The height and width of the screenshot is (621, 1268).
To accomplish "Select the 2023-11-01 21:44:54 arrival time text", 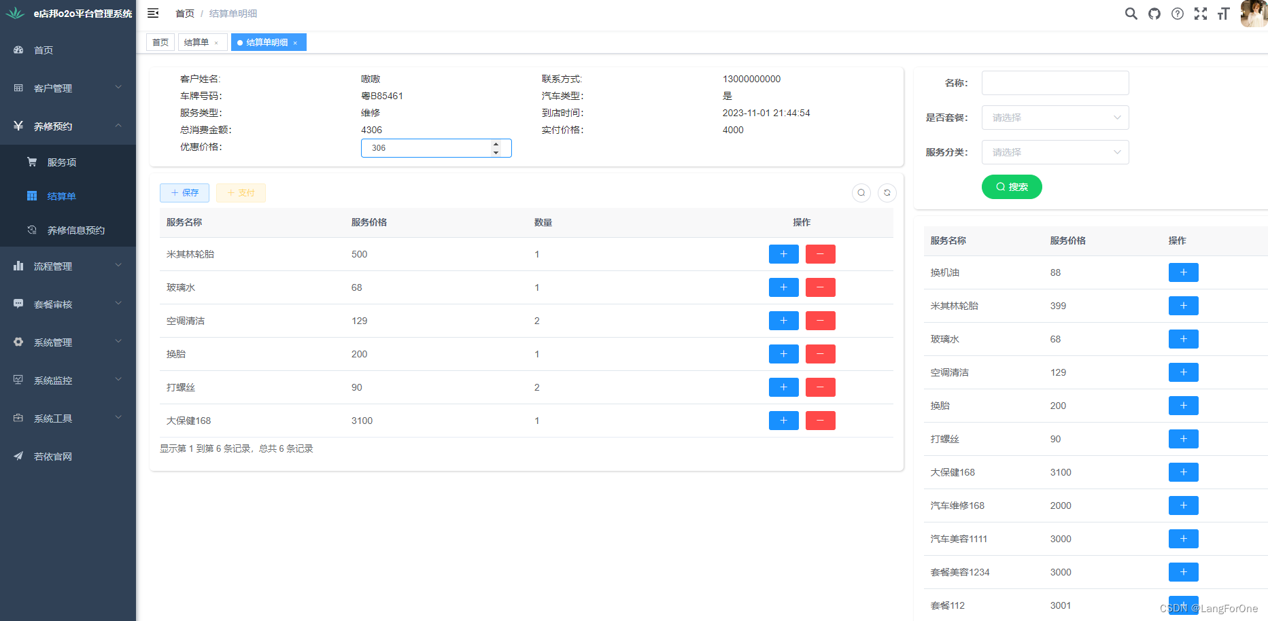I will pyautogui.click(x=766, y=113).
